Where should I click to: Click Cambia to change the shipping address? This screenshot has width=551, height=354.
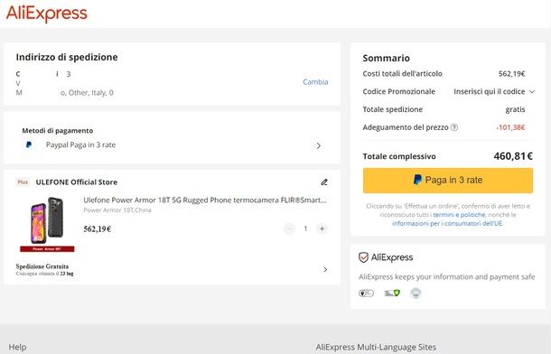tap(315, 82)
